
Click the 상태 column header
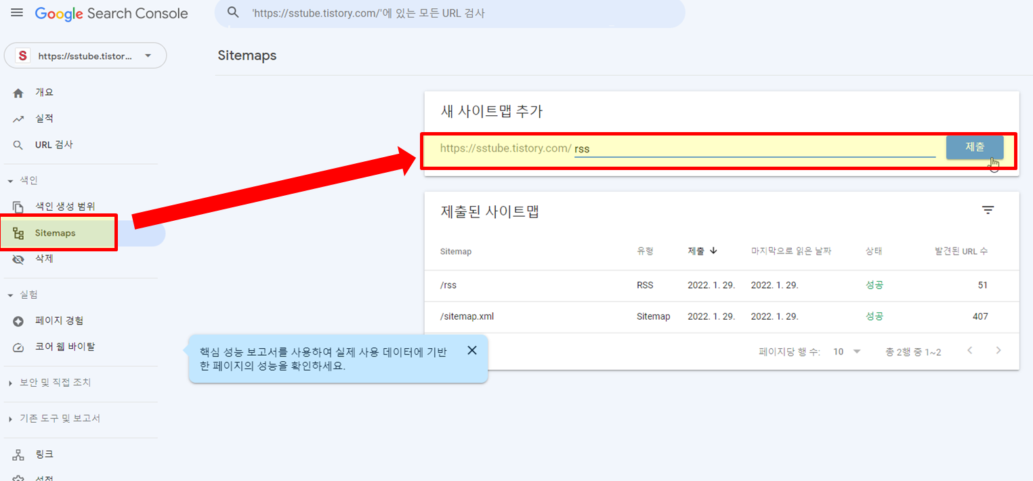(x=874, y=251)
